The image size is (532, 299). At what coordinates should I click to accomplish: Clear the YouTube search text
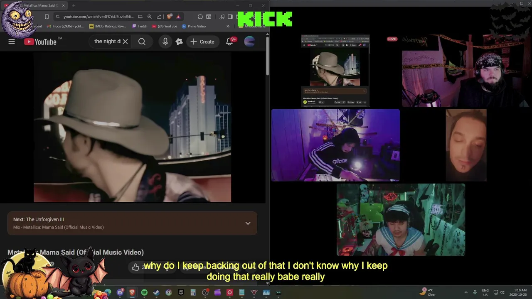pyautogui.click(x=125, y=42)
